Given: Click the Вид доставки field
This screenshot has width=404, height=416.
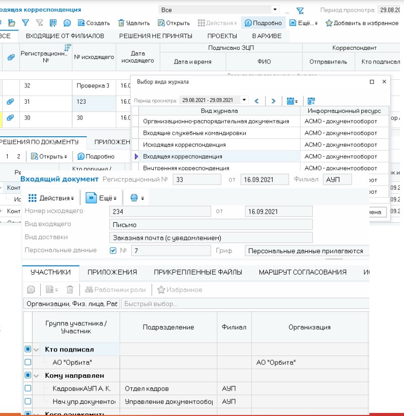Looking at the screenshot, I should 211,237.
